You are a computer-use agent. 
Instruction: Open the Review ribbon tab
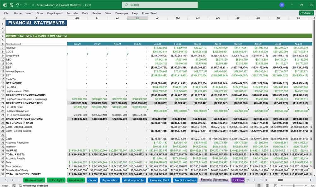(97, 13)
